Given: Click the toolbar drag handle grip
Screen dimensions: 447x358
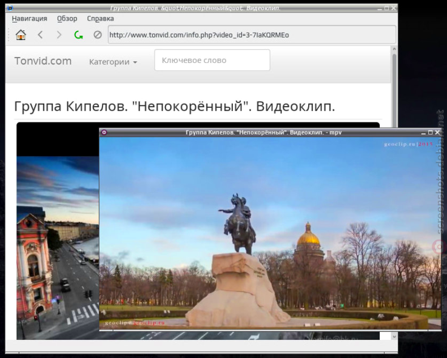Looking at the screenshot, I should click(8, 35).
